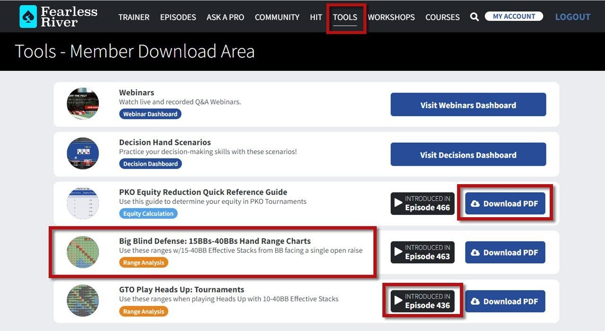Screen dimensions: 605x331
Task: Open MY ACCOUNT
Action: pos(514,16)
